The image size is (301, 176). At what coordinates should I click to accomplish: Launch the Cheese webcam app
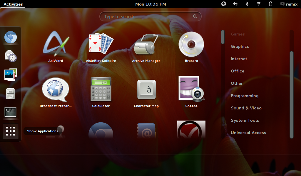click(191, 88)
